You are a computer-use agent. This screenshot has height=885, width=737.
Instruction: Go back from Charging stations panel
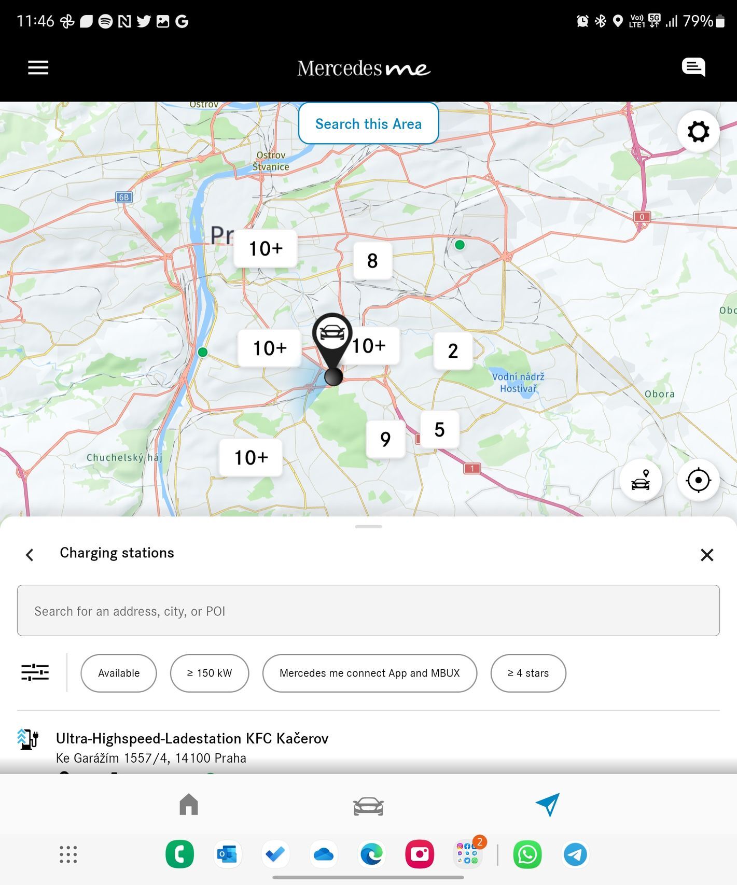click(30, 555)
